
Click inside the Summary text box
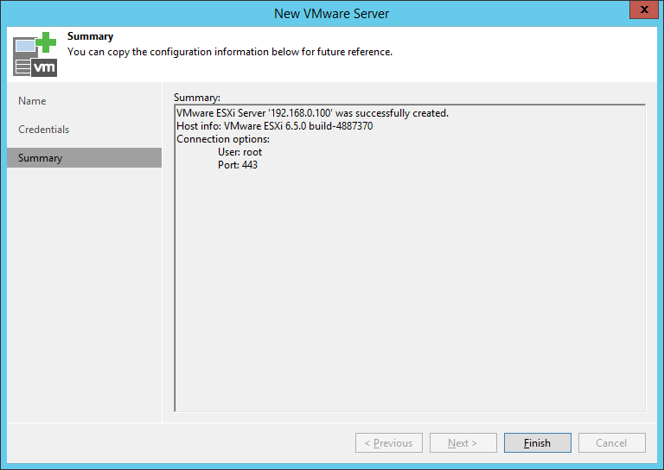(x=410, y=258)
